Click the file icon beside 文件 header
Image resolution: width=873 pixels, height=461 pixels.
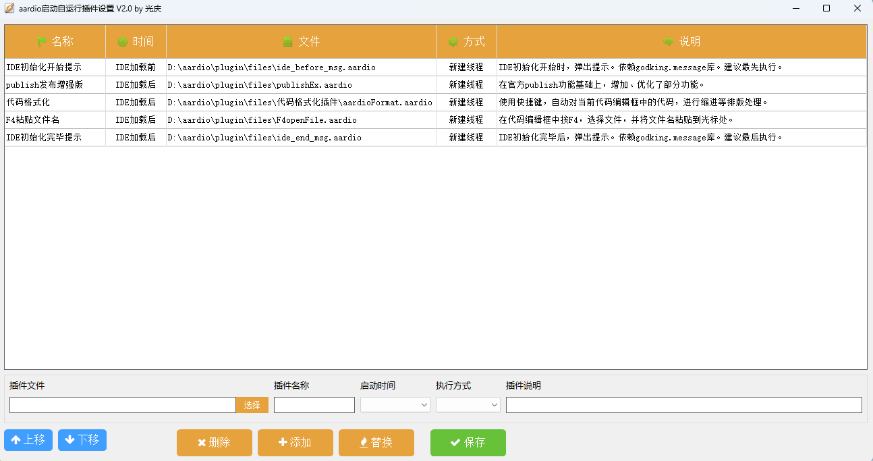click(288, 42)
